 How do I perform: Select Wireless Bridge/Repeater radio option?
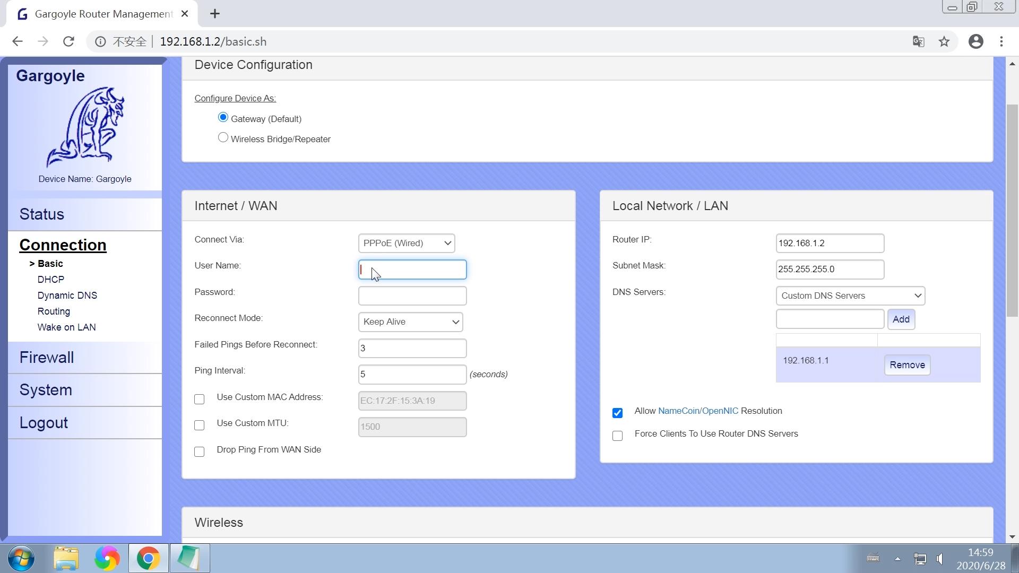pos(223,138)
